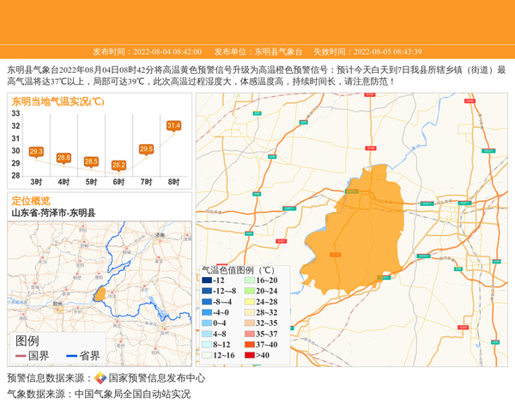Click the 山东省-菏泽市-东明县 location label

coord(53,213)
